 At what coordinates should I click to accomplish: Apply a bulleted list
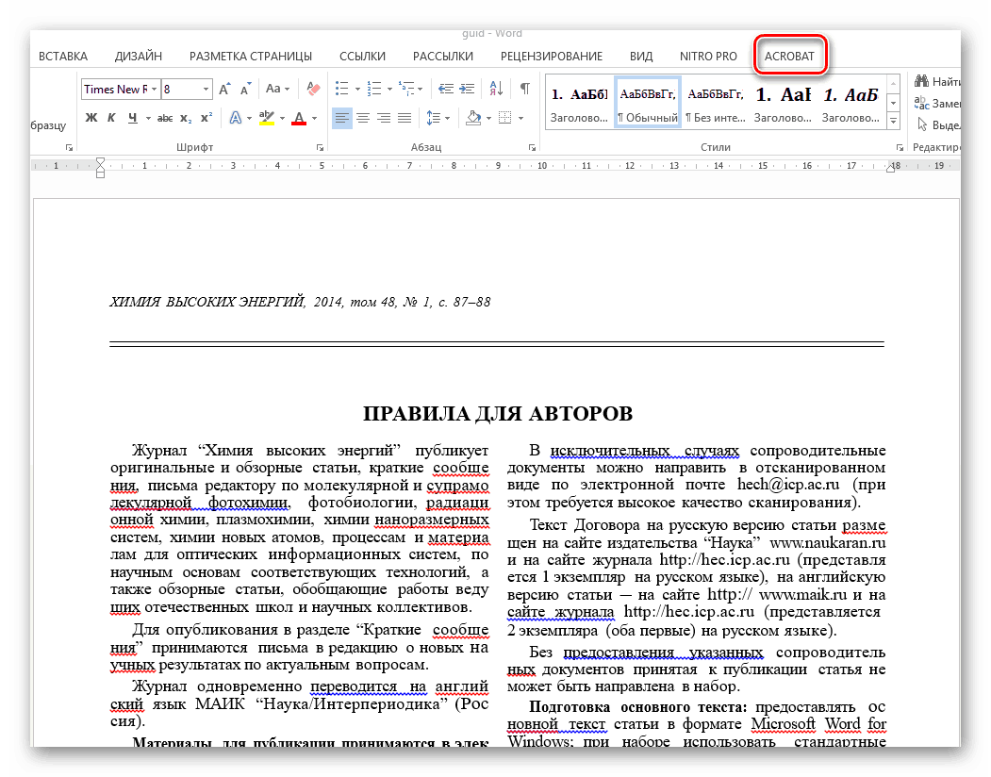341,89
